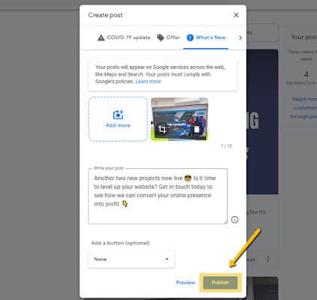Image resolution: width=317 pixels, height=300 pixels.
Task: Click the '1 / 10' photo counter text
Action: (x=226, y=146)
